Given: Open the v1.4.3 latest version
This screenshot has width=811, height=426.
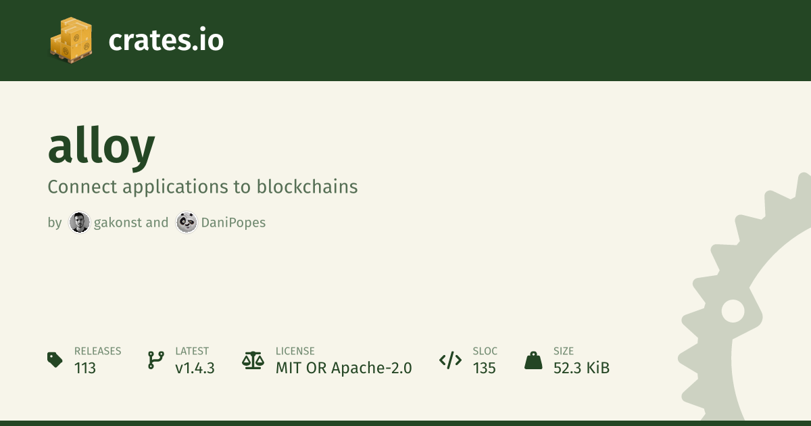Looking at the screenshot, I should tap(195, 368).
